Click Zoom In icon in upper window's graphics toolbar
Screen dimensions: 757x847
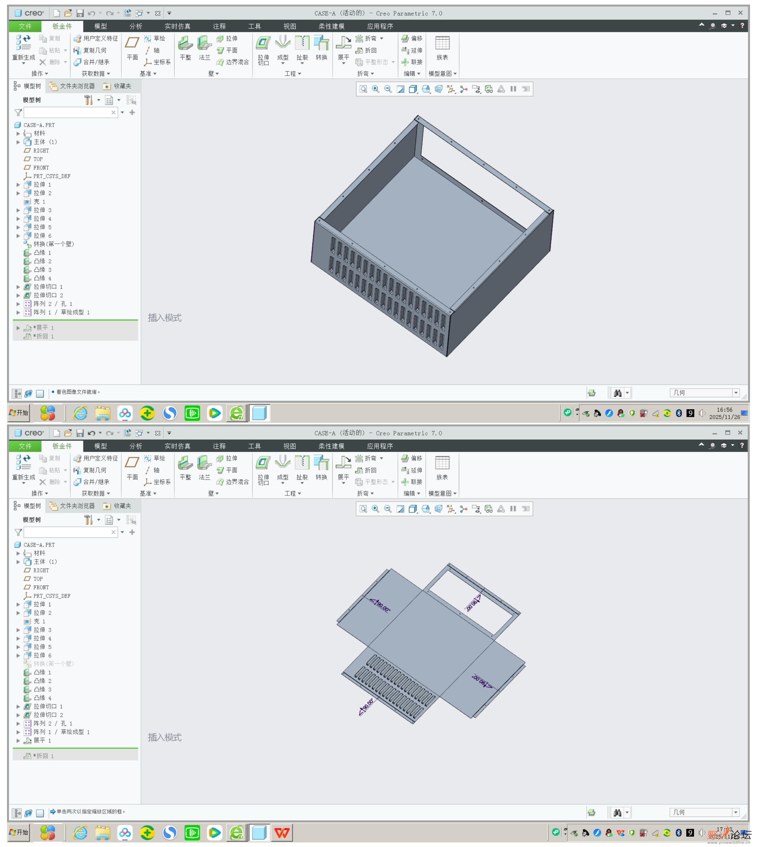tap(375, 89)
